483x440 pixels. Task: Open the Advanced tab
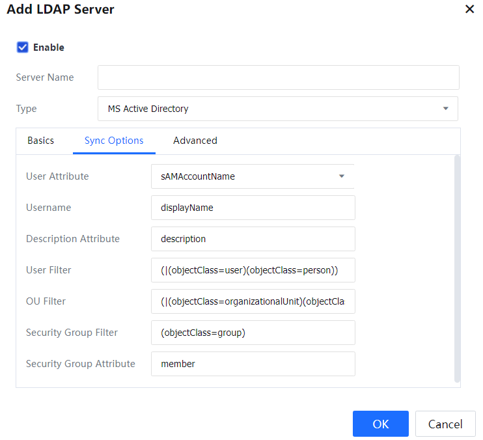pyautogui.click(x=195, y=141)
